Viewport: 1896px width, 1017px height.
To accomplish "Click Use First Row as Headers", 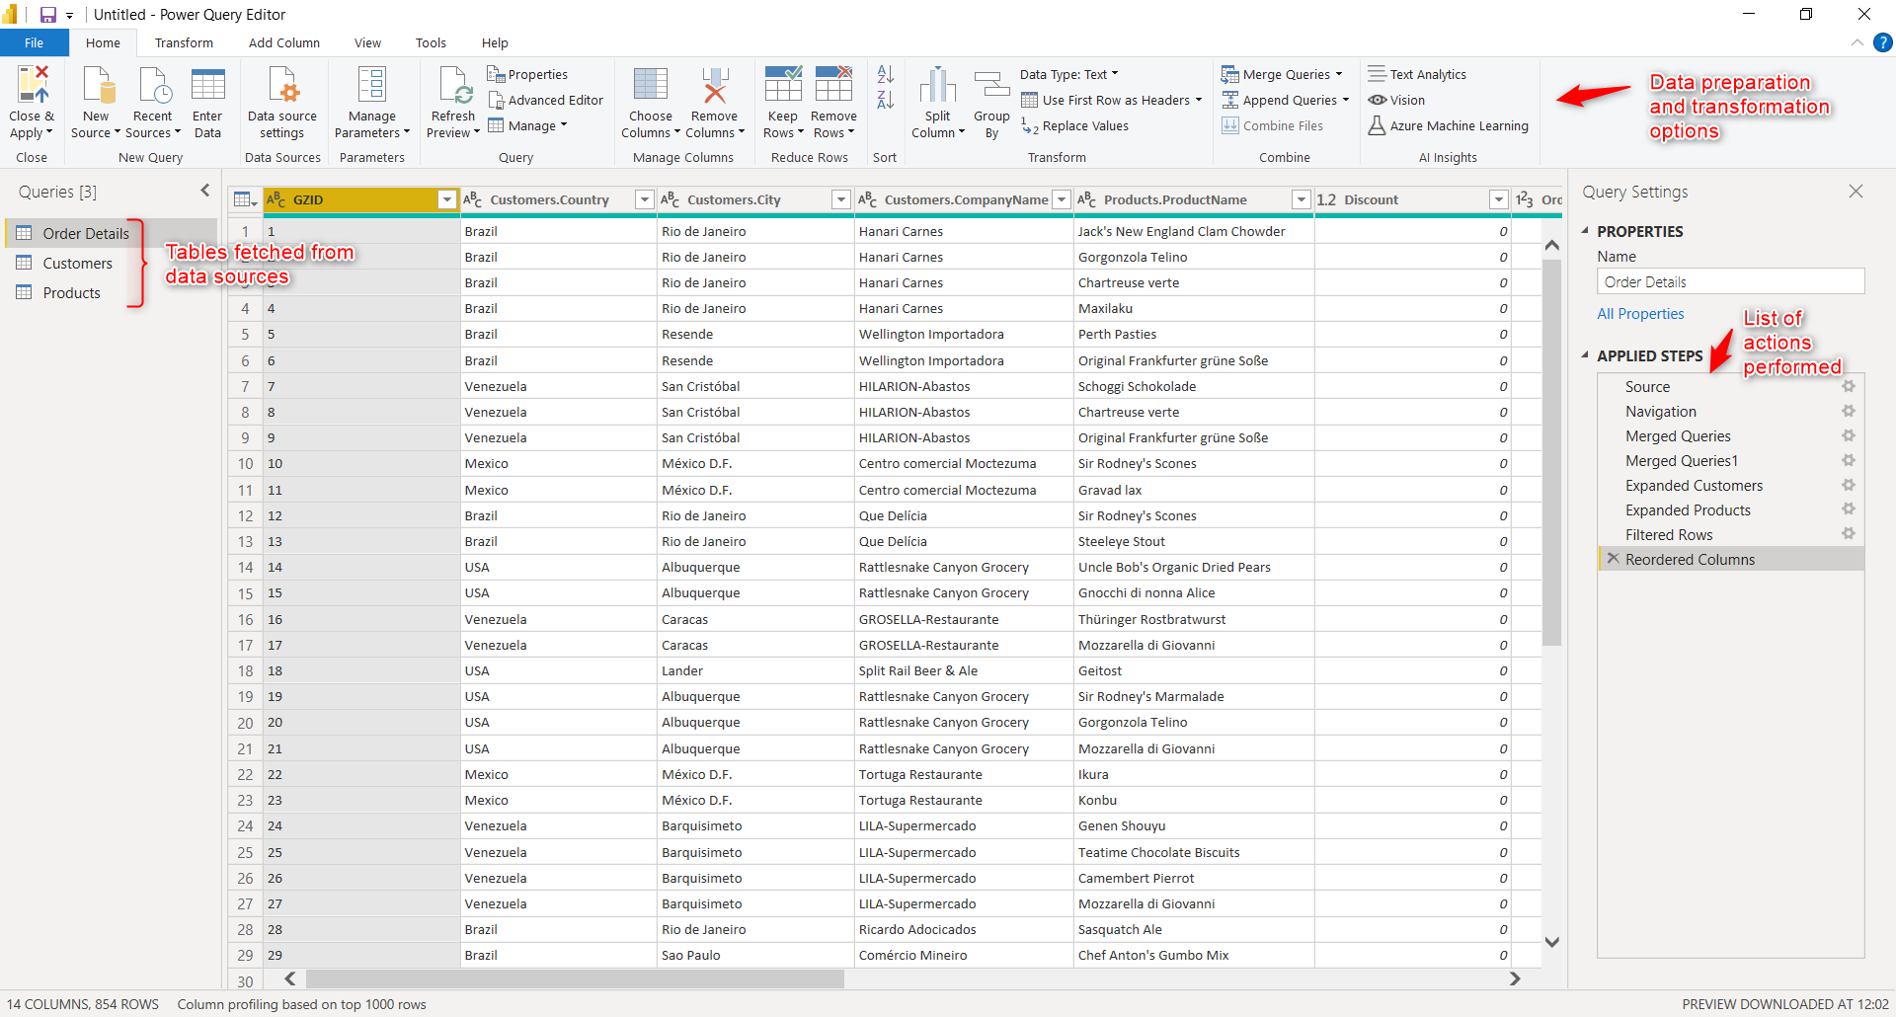I will pos(1112,100).
